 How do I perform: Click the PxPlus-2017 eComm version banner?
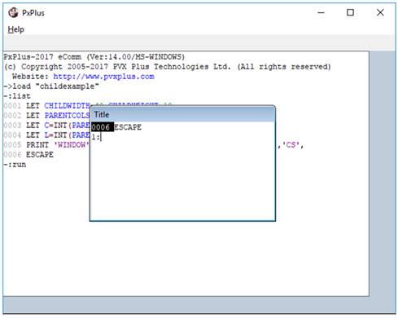tap(94, 57)
